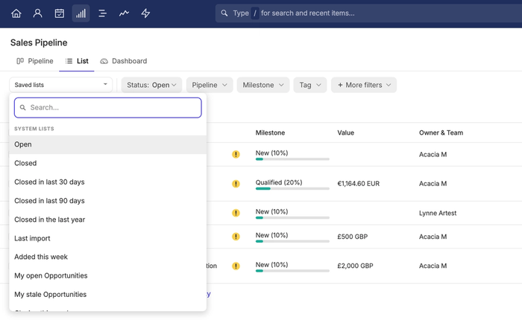Click the Sales Pipeline page heading

pyautogui.click(x=39, y=42)
